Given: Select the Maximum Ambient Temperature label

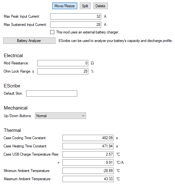Looking at the screenshot, I should (27, 179).
